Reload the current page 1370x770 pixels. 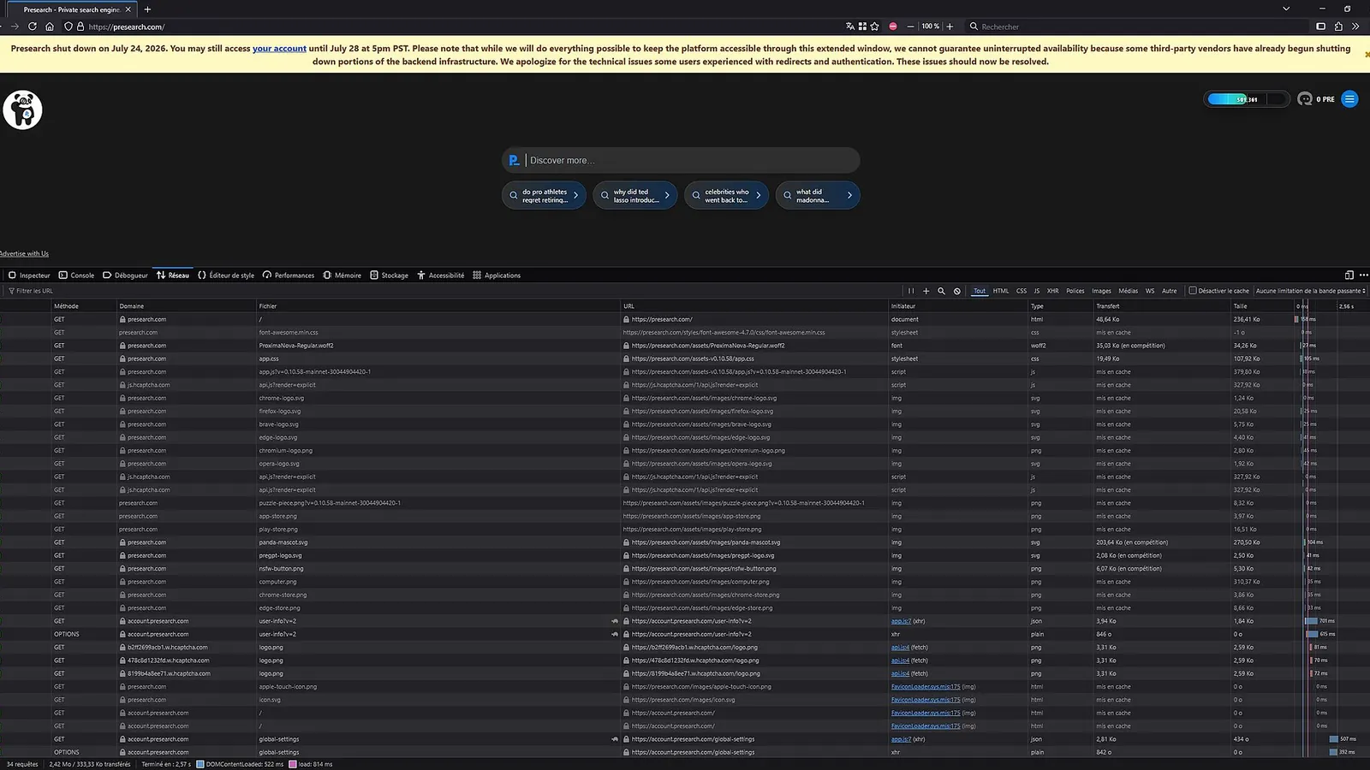tap(33, 27)
